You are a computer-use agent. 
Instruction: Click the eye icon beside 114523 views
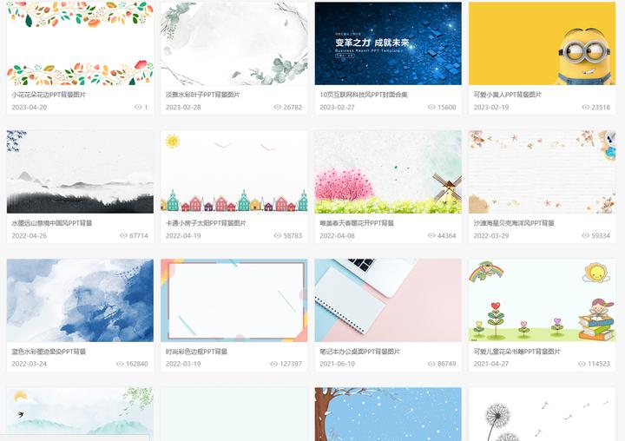[x=582, y=364]
